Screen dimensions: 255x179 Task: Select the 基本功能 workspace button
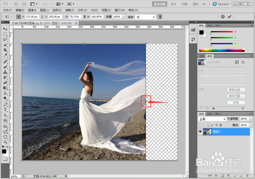pos(160,4)
